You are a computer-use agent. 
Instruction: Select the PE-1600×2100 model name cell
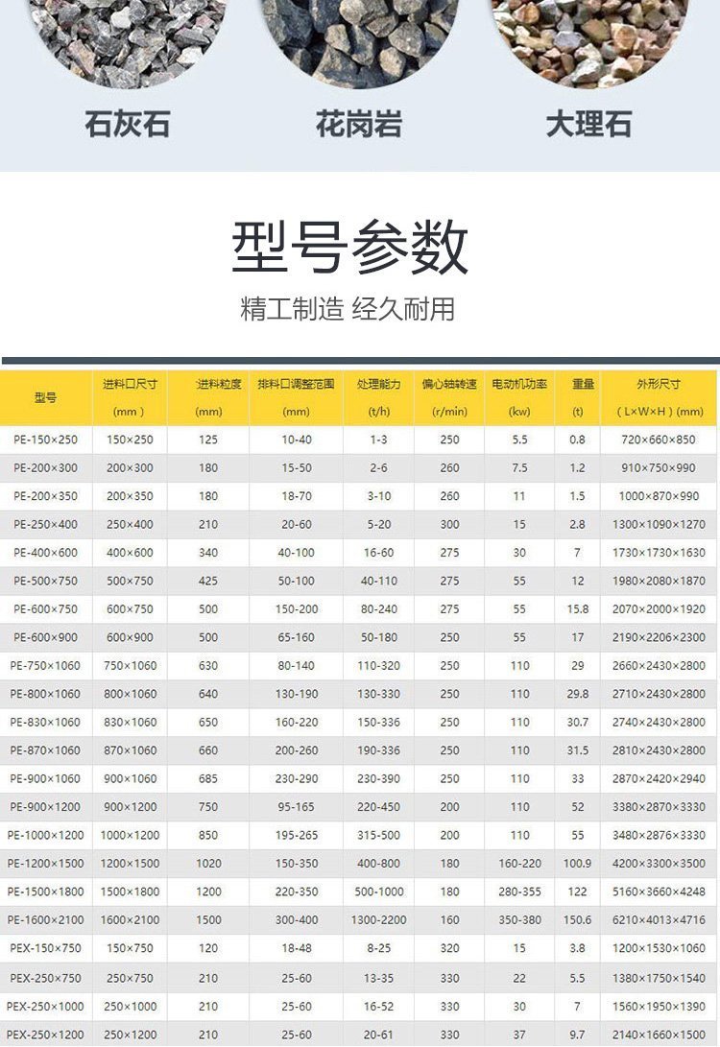pyautogui.click(x=45, y=920)
